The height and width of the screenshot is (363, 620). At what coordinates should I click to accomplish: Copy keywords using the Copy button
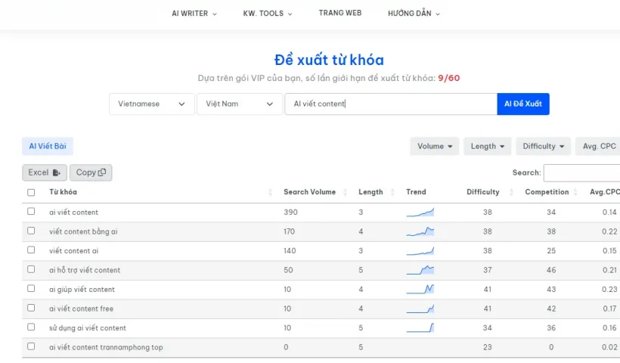coord(91,172)
